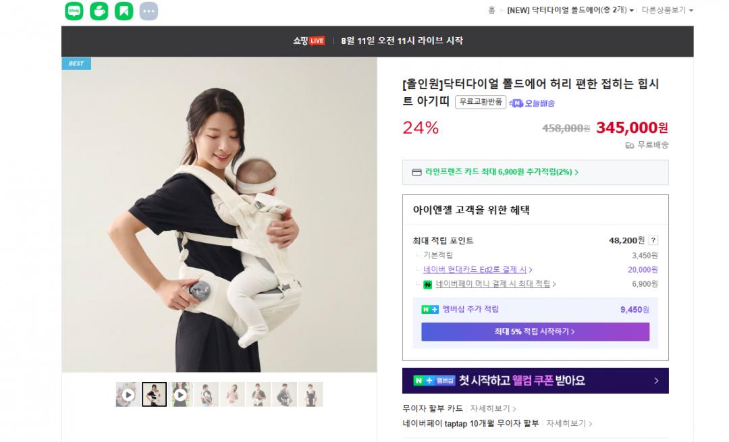Share via the green blog icon
729x442 pixels.
[74, 11]
